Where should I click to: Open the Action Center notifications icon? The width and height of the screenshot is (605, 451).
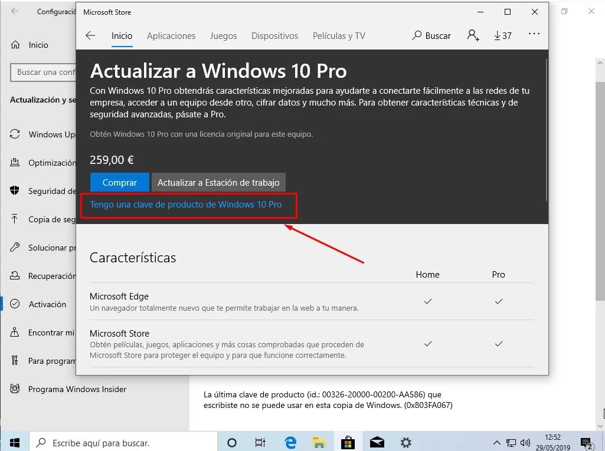(586, 443)
